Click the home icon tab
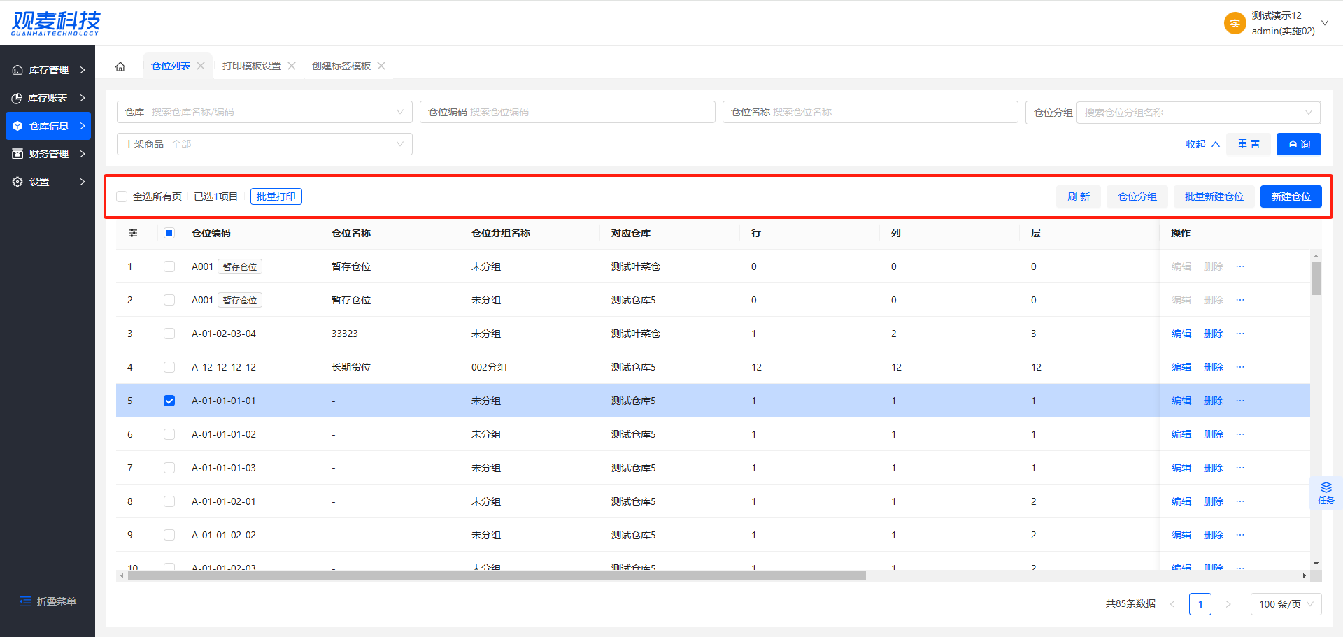 click(120, 66)
